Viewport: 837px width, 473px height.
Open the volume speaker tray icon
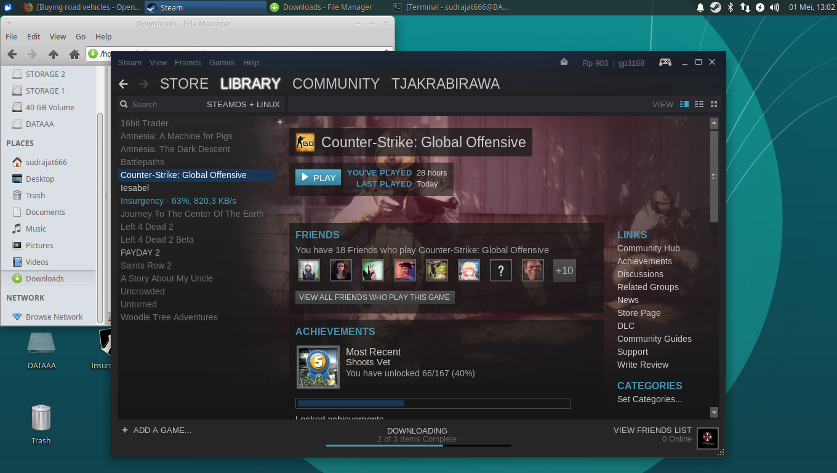pyautogui.click(x=775, y=7)
